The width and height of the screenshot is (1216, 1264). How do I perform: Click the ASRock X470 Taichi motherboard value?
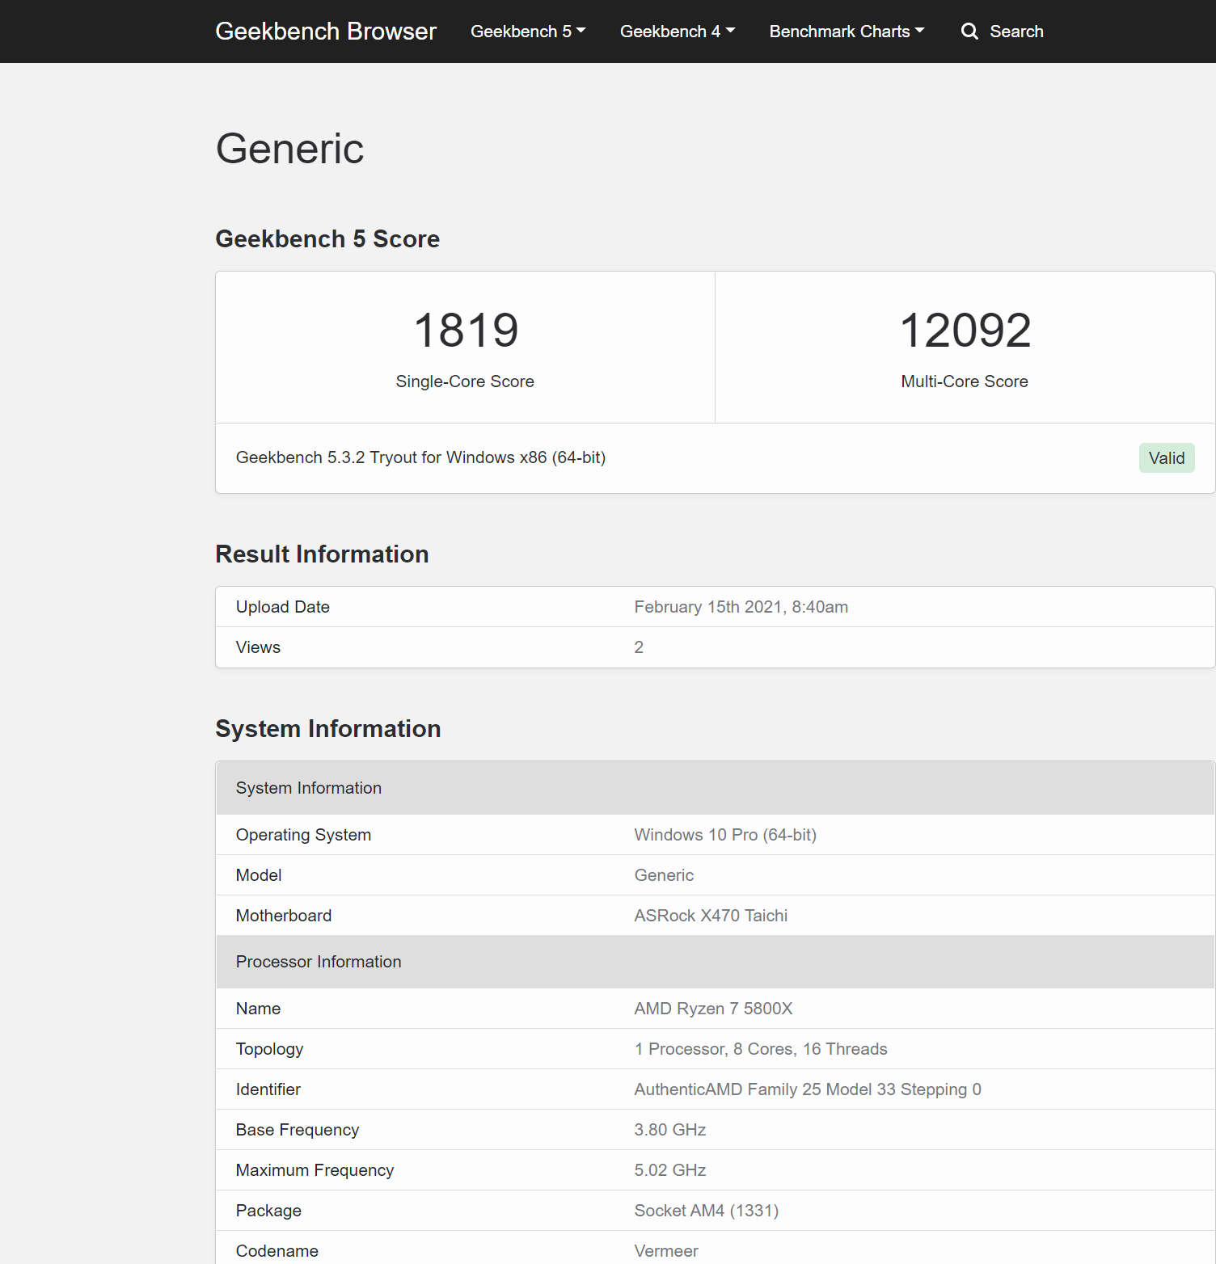711,916
